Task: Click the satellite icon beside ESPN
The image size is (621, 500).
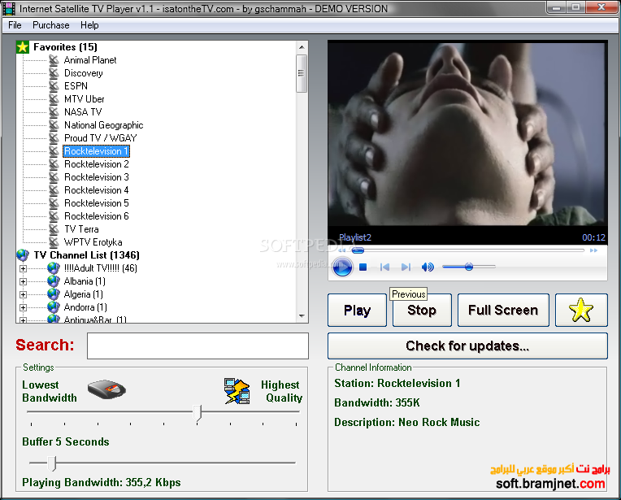Action: (54, 86)
